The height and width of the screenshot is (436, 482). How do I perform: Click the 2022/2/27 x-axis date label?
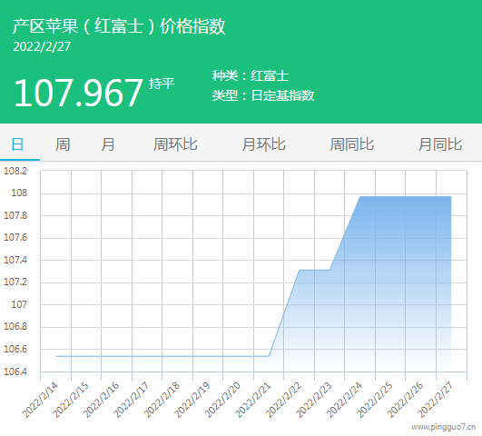pos(436,400)
